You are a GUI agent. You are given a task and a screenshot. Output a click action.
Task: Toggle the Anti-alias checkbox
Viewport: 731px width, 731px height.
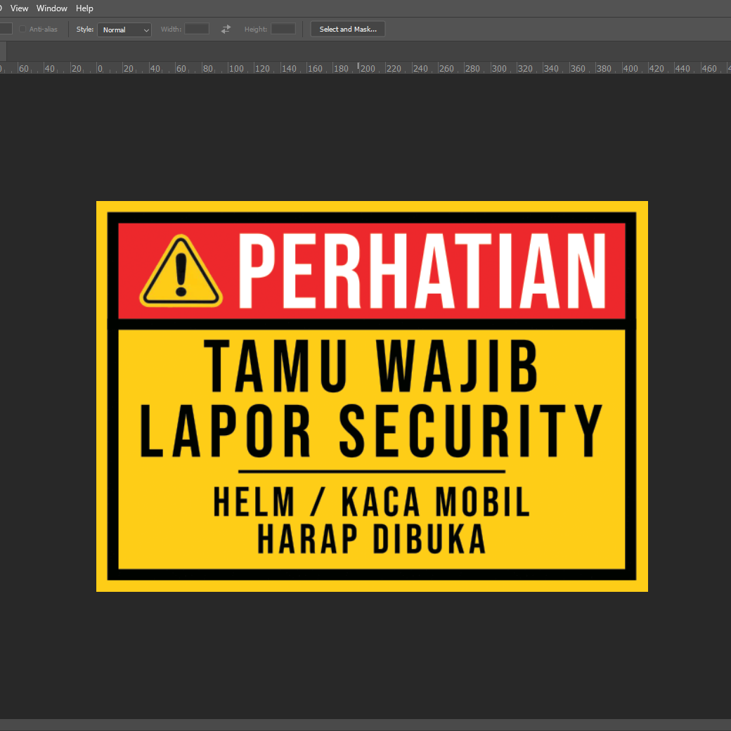coord(22,29)
